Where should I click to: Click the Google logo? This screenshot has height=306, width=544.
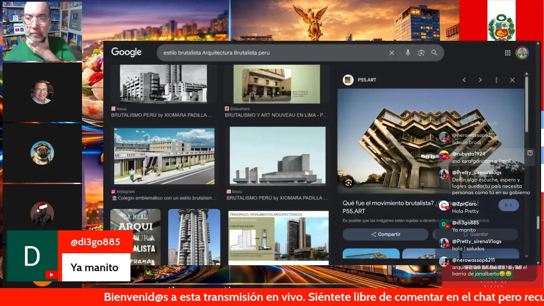126,52
